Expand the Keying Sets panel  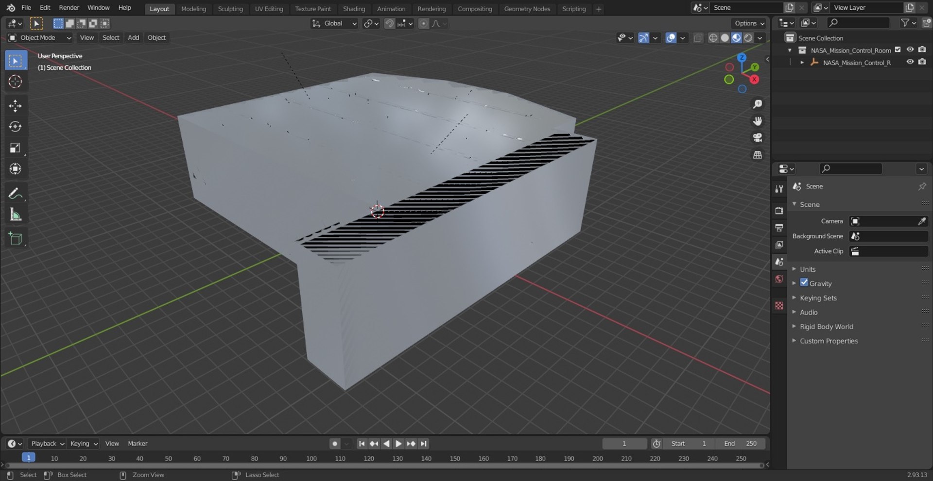click(818, 298)
